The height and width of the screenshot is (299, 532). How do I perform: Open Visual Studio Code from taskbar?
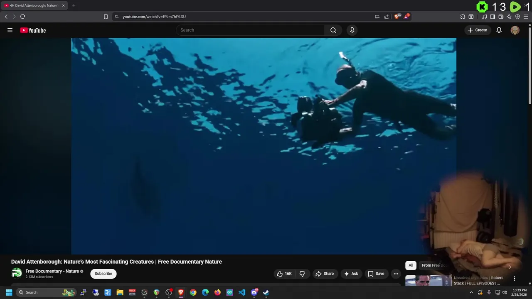click(x=242, y=292)
